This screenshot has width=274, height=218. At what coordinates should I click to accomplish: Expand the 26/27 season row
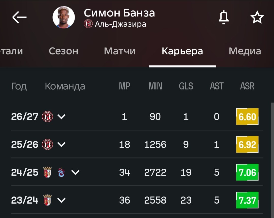tap(61, 116)
